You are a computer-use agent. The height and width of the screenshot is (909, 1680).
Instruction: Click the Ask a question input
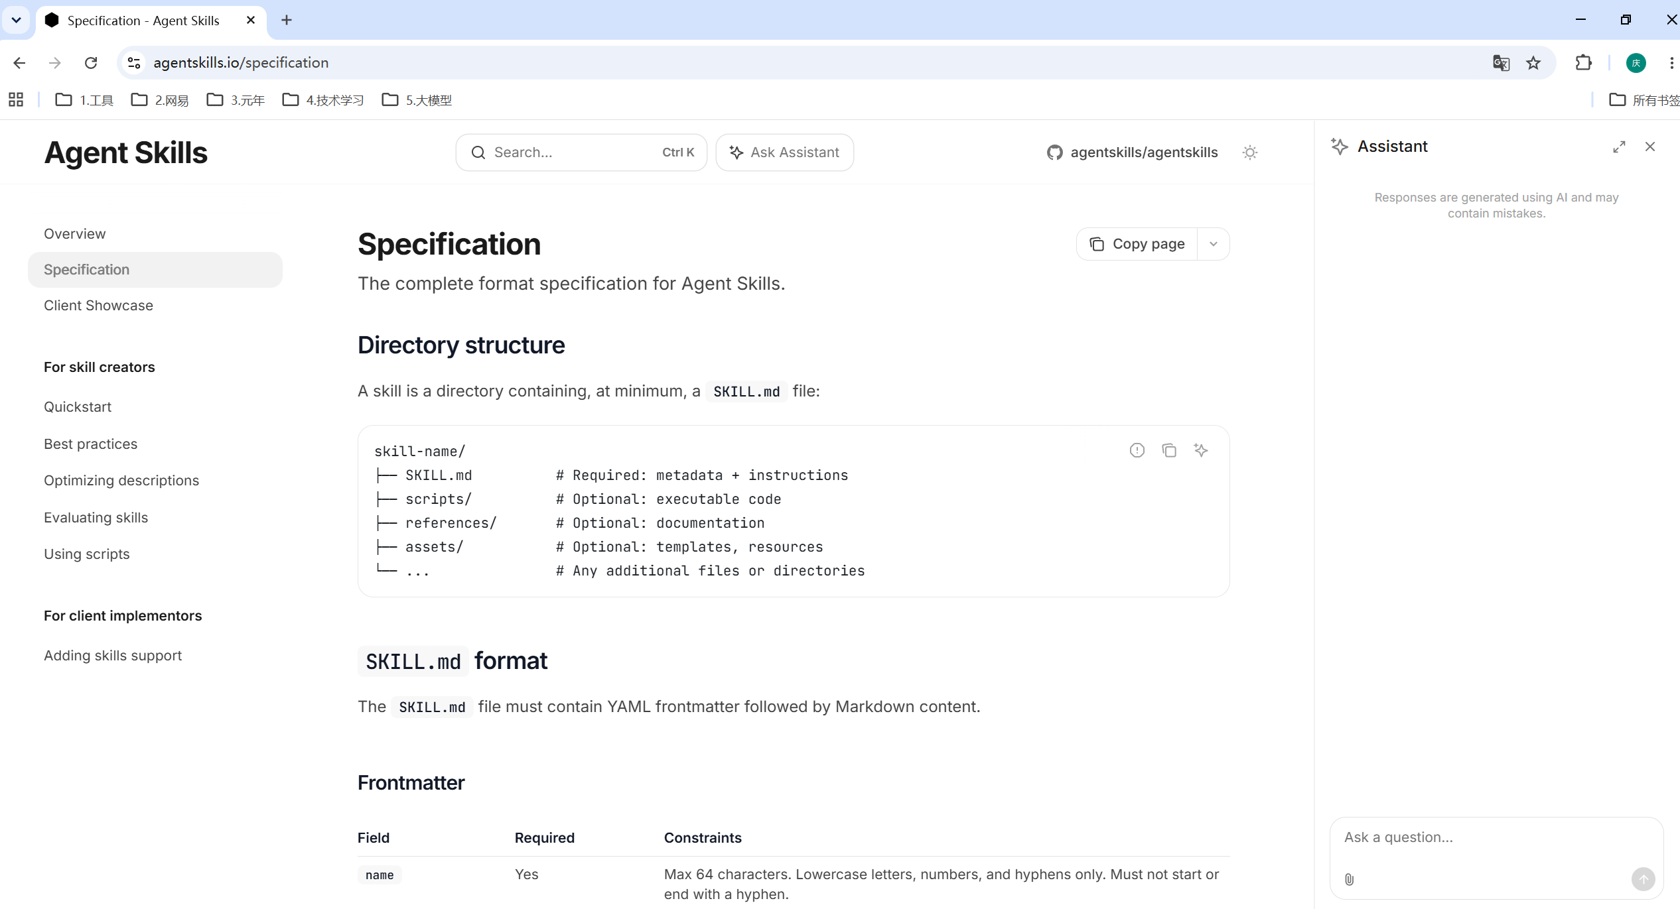tap(1496, 837)
